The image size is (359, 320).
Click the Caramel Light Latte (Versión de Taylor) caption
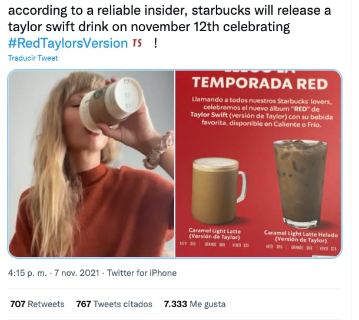[x=215, y=234]
